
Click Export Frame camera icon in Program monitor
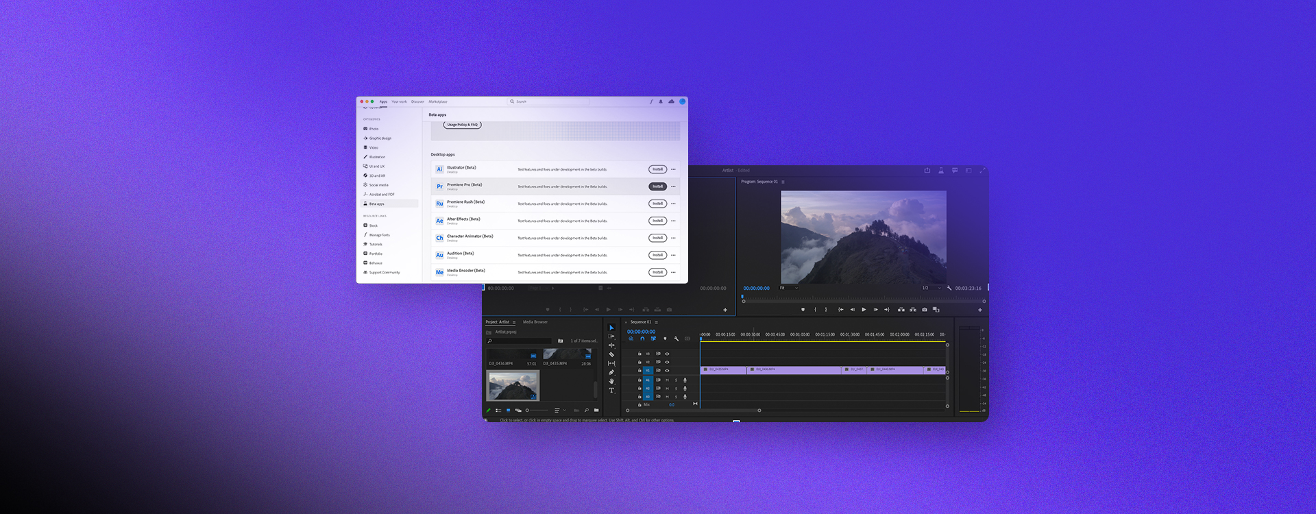pyautogui.click(x=925, y=310)
